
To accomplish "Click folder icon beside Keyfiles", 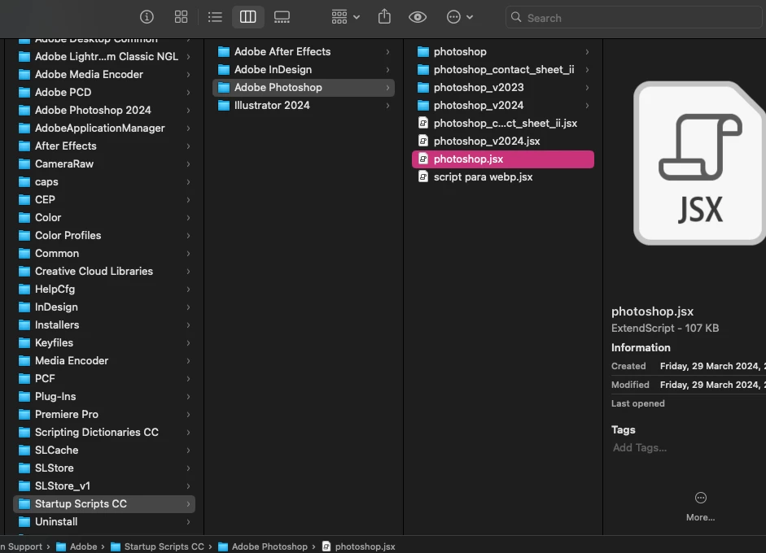I will point(24,343).
